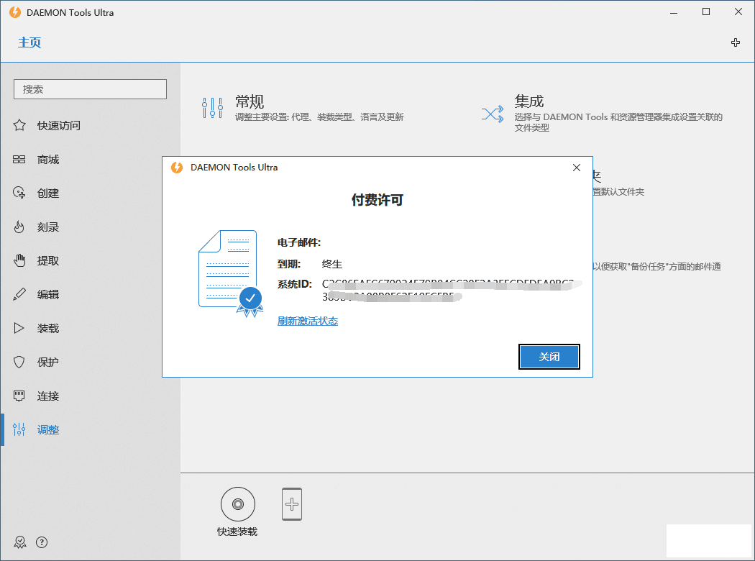The width and height of the screenshot is (755, 561).
Task: Click the 调整 sliders icon in the sidebar
Action: click(19, 429)
